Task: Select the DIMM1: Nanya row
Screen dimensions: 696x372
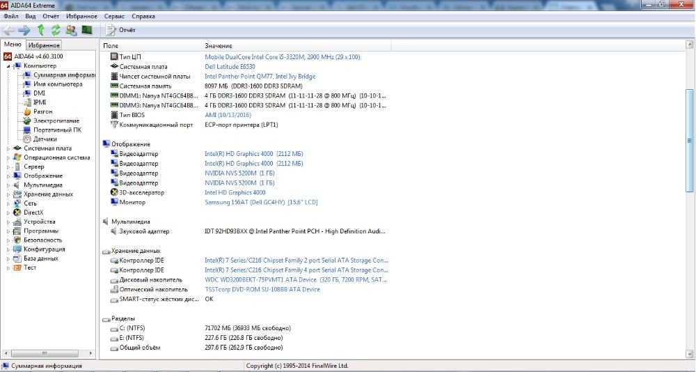Action: 248,95
